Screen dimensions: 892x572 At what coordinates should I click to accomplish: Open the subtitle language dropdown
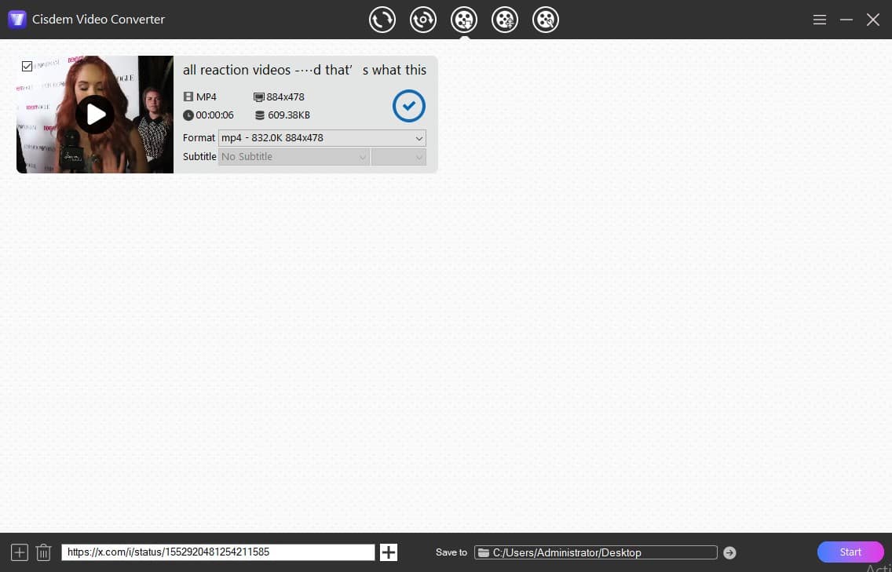point(398,157)
